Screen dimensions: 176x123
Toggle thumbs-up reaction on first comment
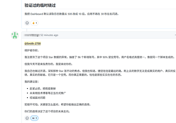(x=34, y=23)
